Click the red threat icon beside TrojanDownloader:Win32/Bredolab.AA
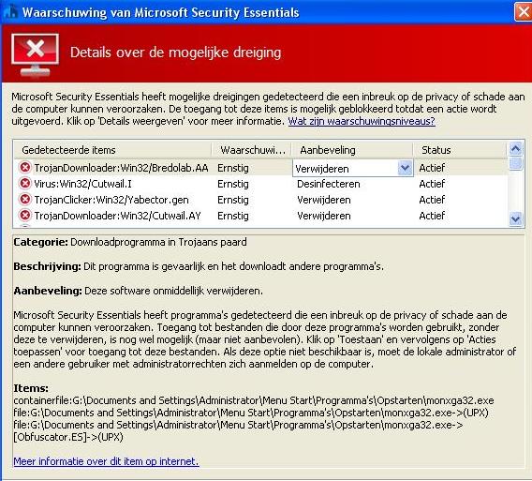This screenshot has height=481, width=532. 24,168
